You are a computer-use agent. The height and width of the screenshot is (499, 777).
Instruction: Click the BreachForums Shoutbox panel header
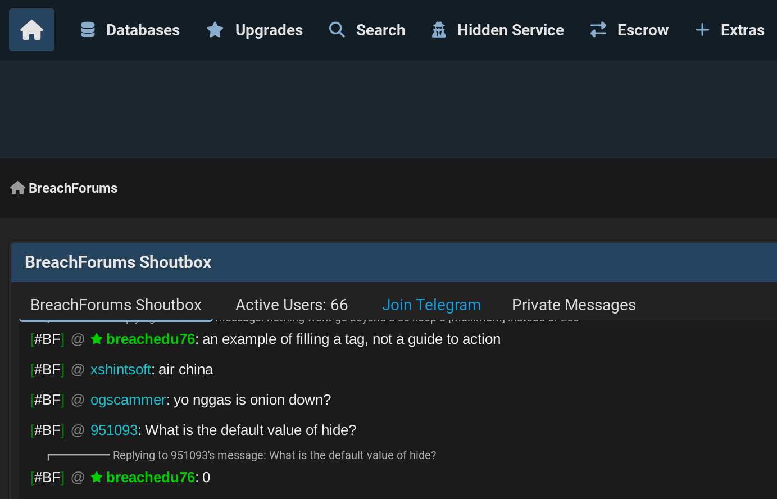[x=394, y=262]
